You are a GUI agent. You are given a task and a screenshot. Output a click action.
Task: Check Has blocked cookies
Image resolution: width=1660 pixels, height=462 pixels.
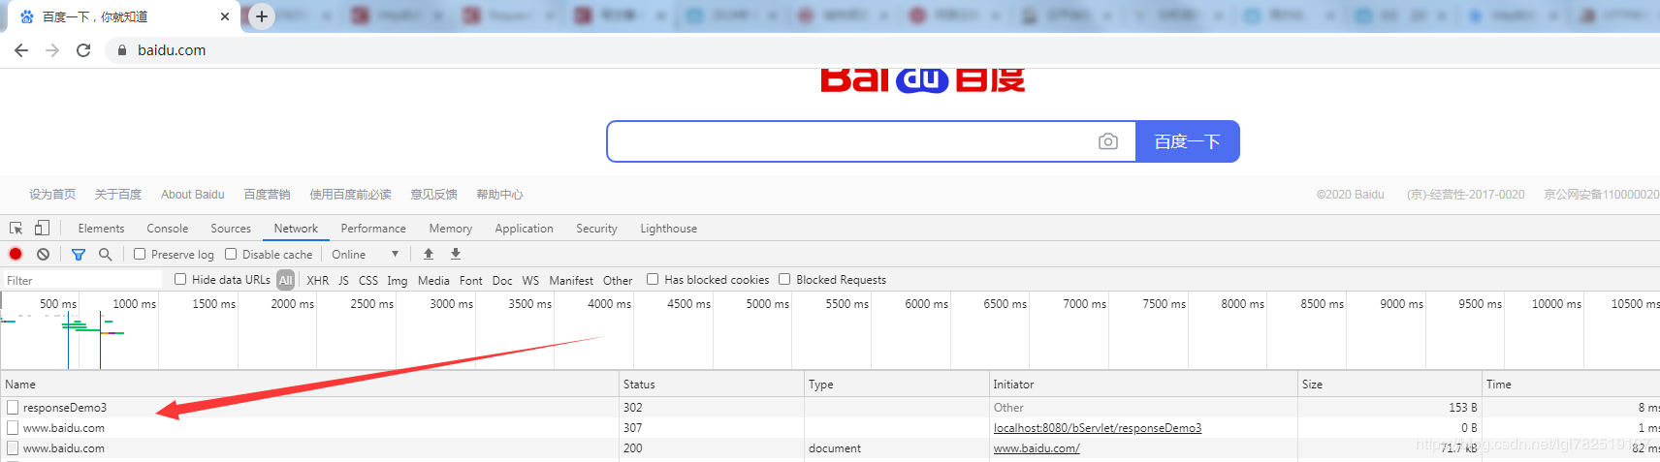653,279
